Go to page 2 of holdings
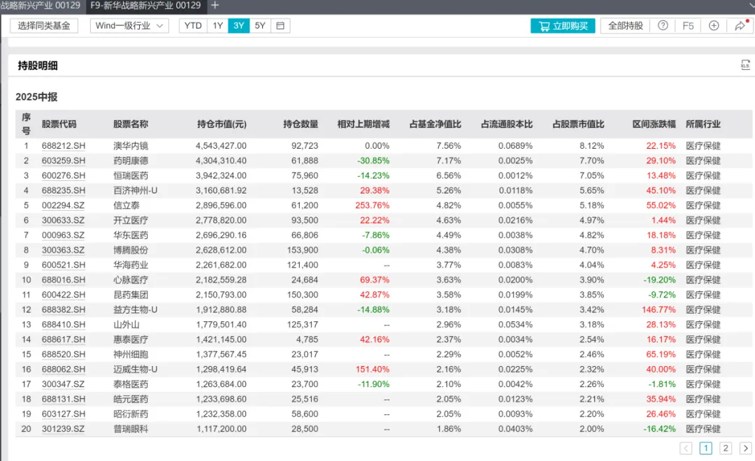The height and width of the screenshot is (461, 755). pyautogui.click(x=726, y=448)
